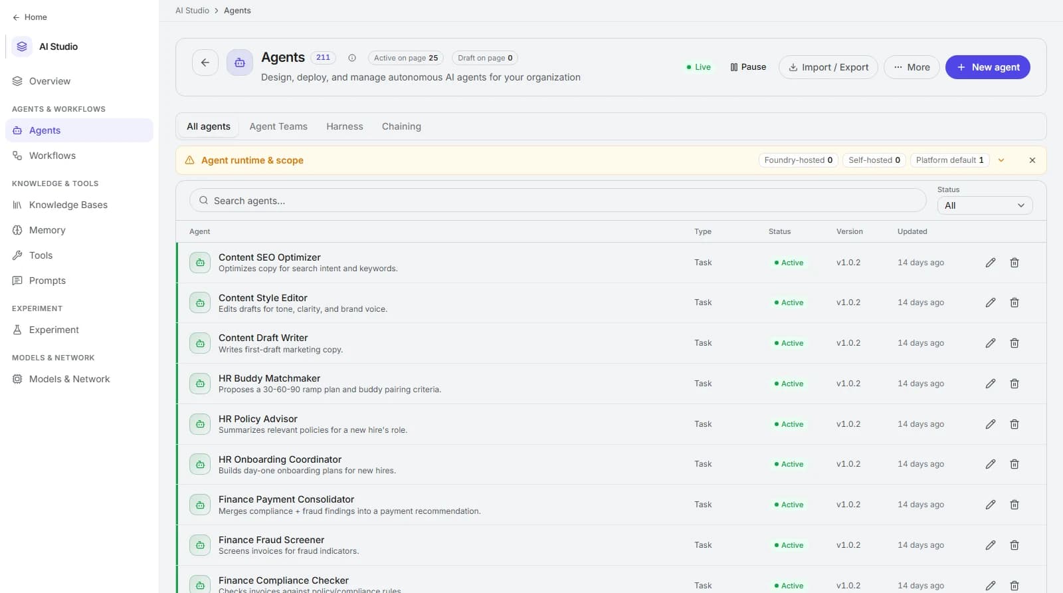
Task: Click the Self-hosted 0 chip
Action: [x=874, y=160]
